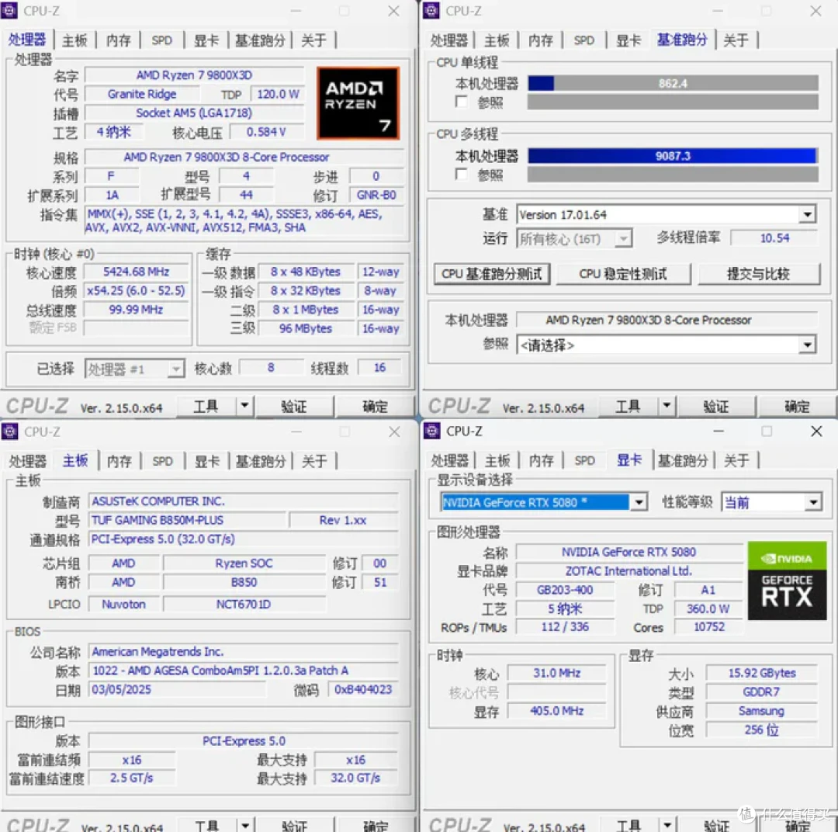Click GPU TDP value 360.0 W
838x832 pixels.
(709, 609)
